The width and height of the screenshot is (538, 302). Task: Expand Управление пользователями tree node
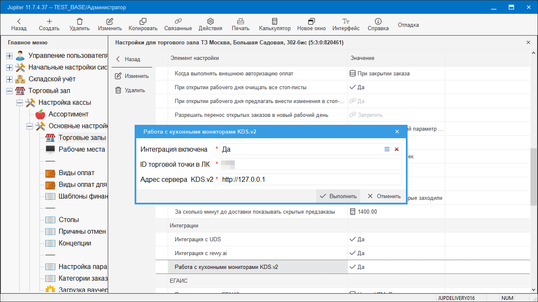coord(9,56)
